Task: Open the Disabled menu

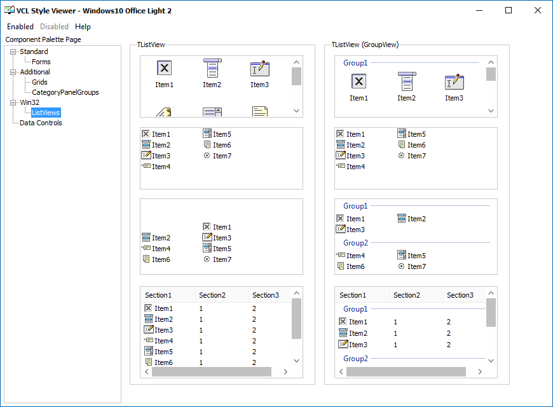Action: 54,27
